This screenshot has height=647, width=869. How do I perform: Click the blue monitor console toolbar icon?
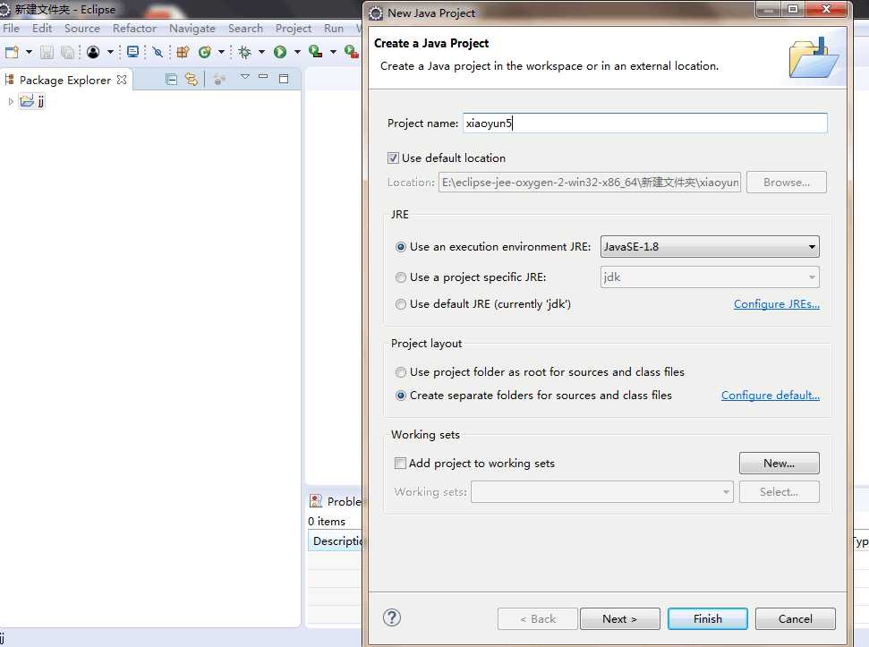[x=133, y=52]
